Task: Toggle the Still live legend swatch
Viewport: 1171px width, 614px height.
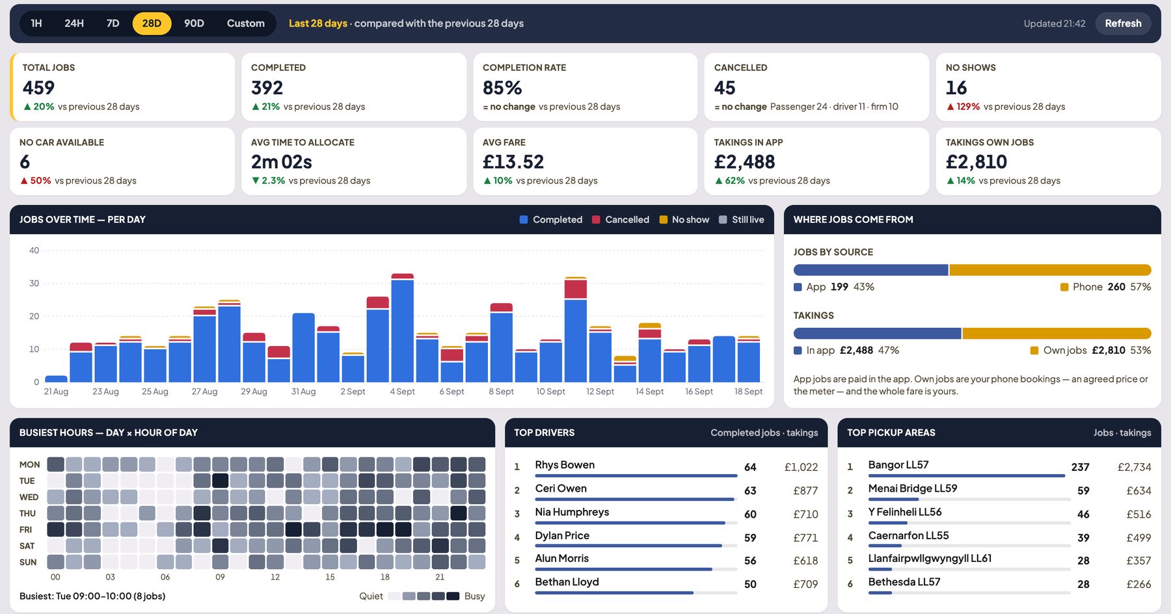Action: point(723,220)
